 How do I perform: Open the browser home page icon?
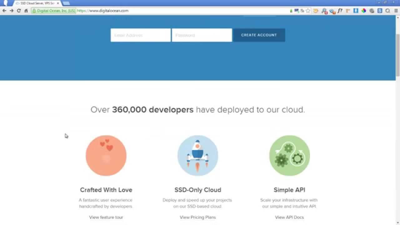[x=26, y=11]
